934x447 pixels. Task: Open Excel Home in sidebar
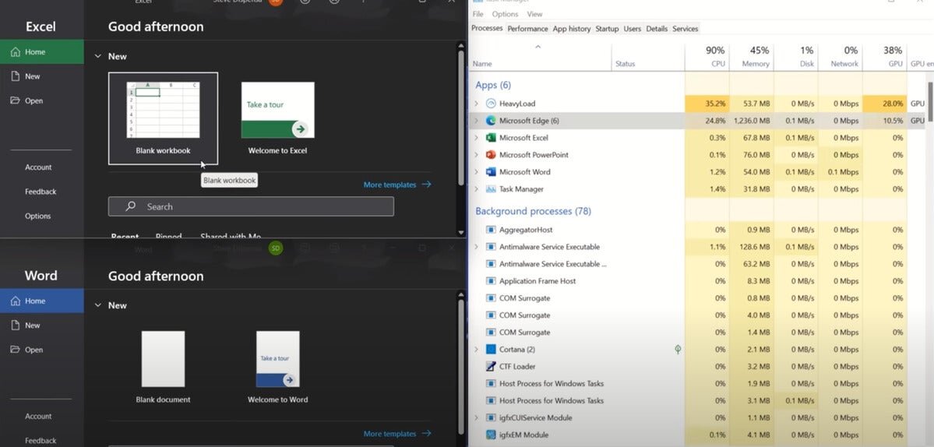[42, 51]
